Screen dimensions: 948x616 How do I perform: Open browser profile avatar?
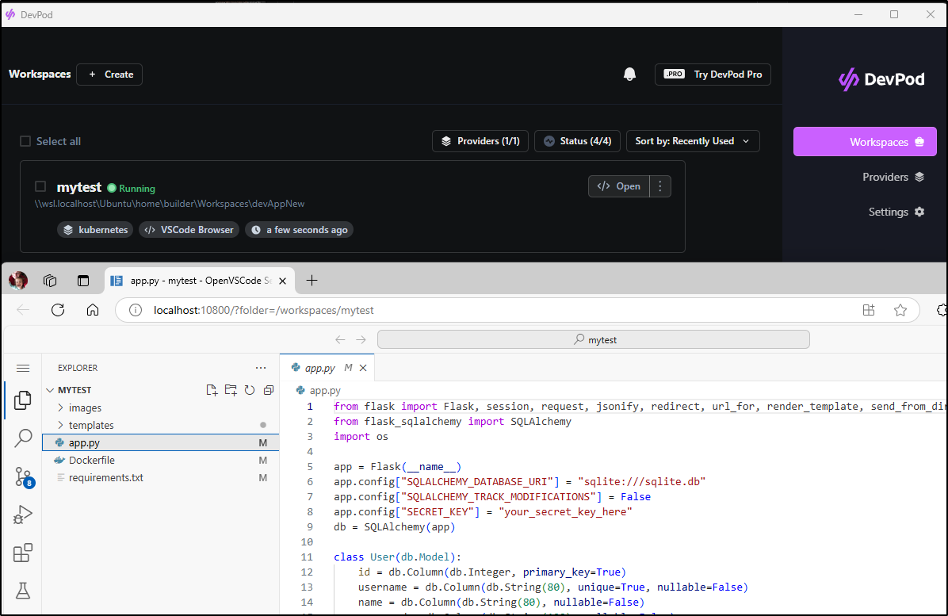click(x=18, y=281)
